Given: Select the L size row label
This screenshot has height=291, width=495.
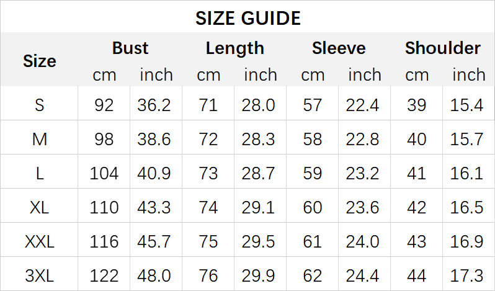Looking at the screenshot, I should click(x=40, y=173).
